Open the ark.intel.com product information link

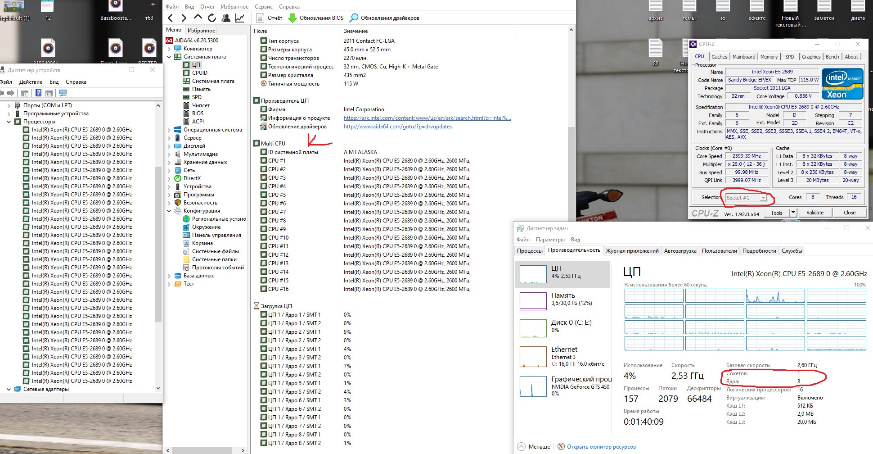[427, 118]
